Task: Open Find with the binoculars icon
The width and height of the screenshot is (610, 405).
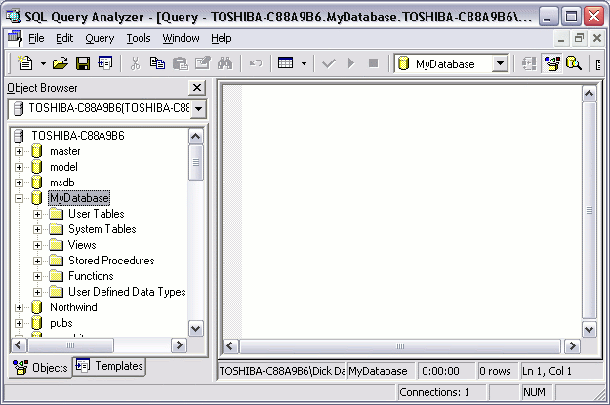Action: coord(224,63)
